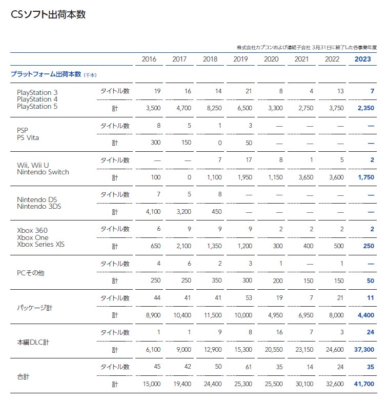Click Nintendo Switch 2023 total 1,750

coord(366,177)
